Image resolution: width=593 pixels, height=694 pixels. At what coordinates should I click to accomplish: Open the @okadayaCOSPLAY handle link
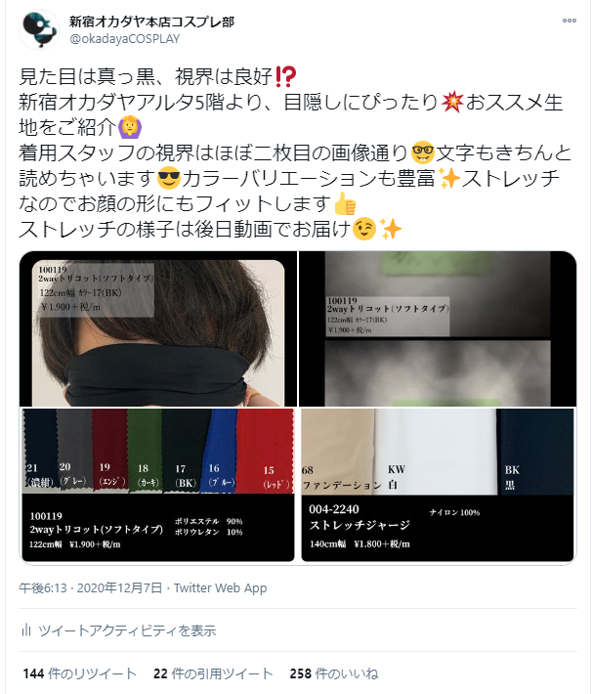(x=125, y=39)
